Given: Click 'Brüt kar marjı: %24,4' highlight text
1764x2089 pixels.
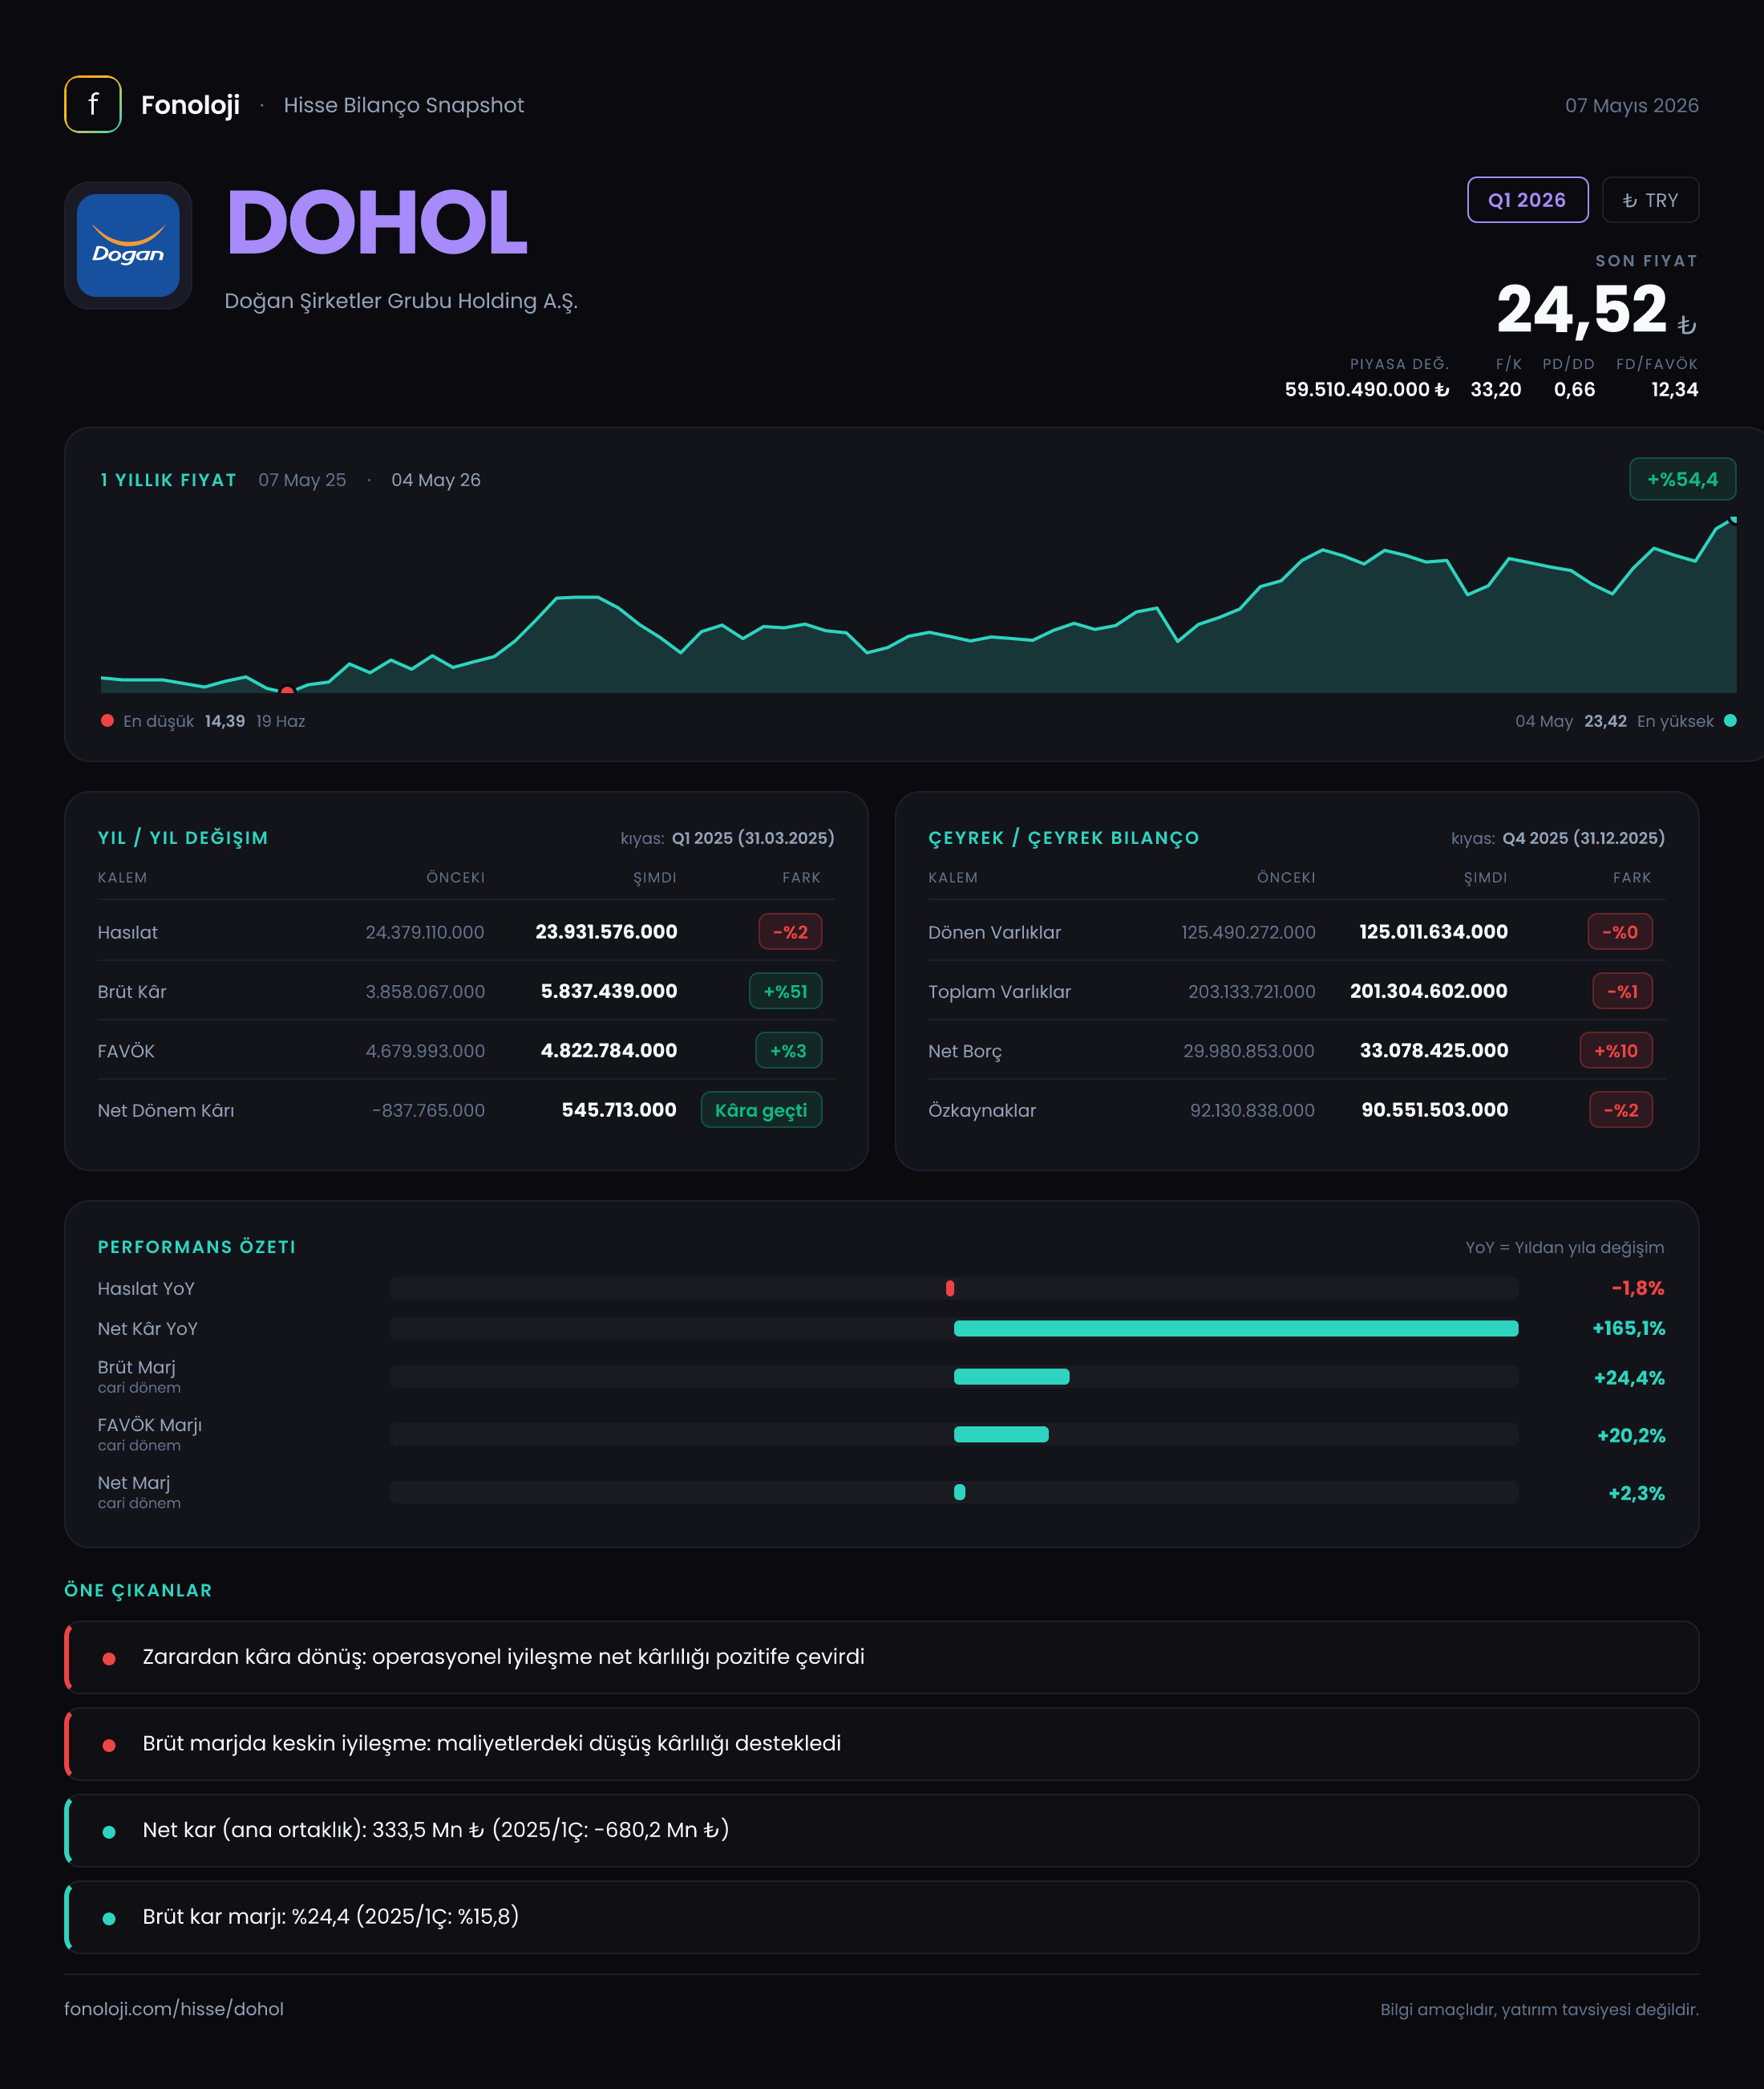Looking at the screenshot, I should [x=330, y=1916].
